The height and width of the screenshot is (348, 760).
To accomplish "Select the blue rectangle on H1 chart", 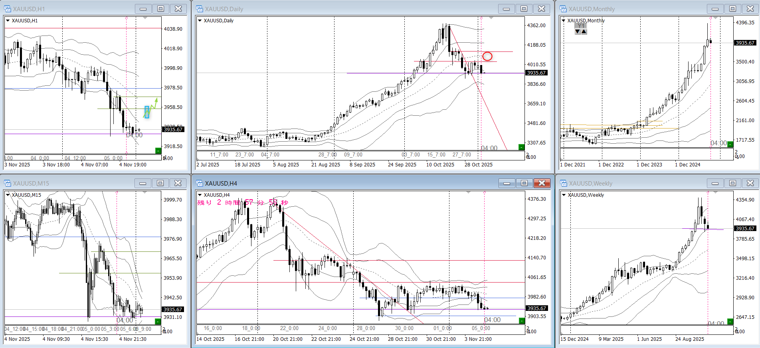I will click(147, 112).
